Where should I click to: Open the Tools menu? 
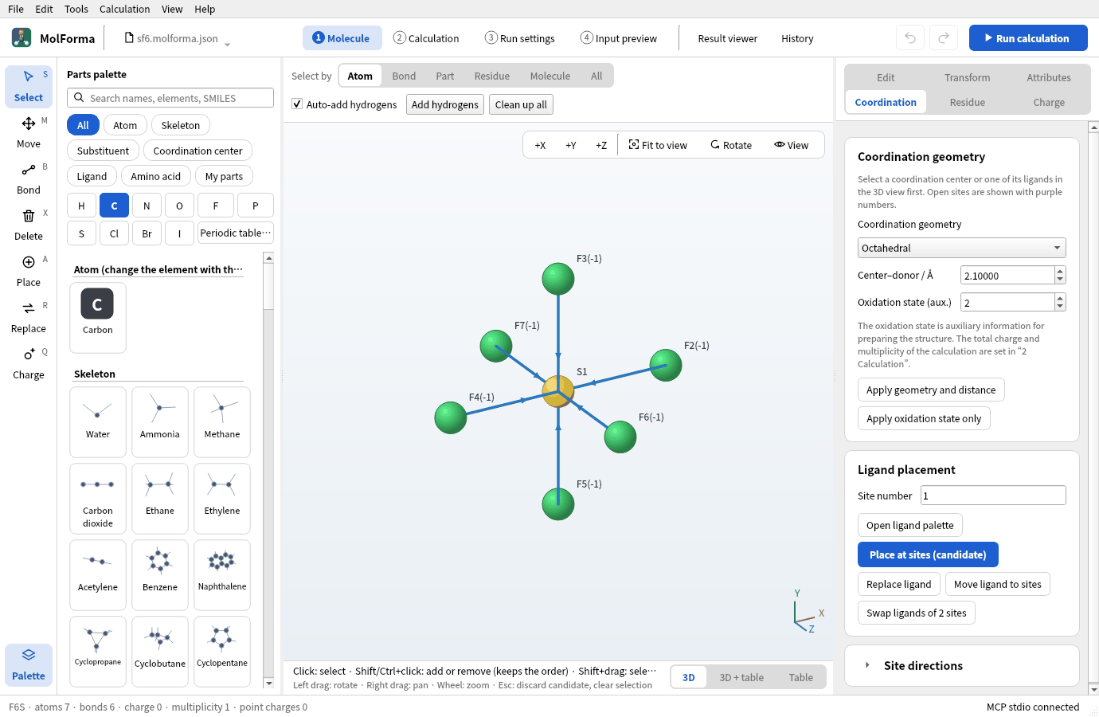76,9
